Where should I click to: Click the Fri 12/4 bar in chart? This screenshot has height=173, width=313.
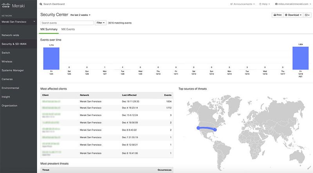coord(51,59)
